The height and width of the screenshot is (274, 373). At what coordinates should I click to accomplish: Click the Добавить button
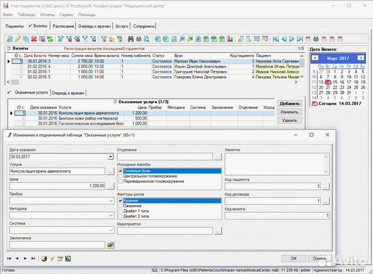pyautogui.click(x=290, y=103)
